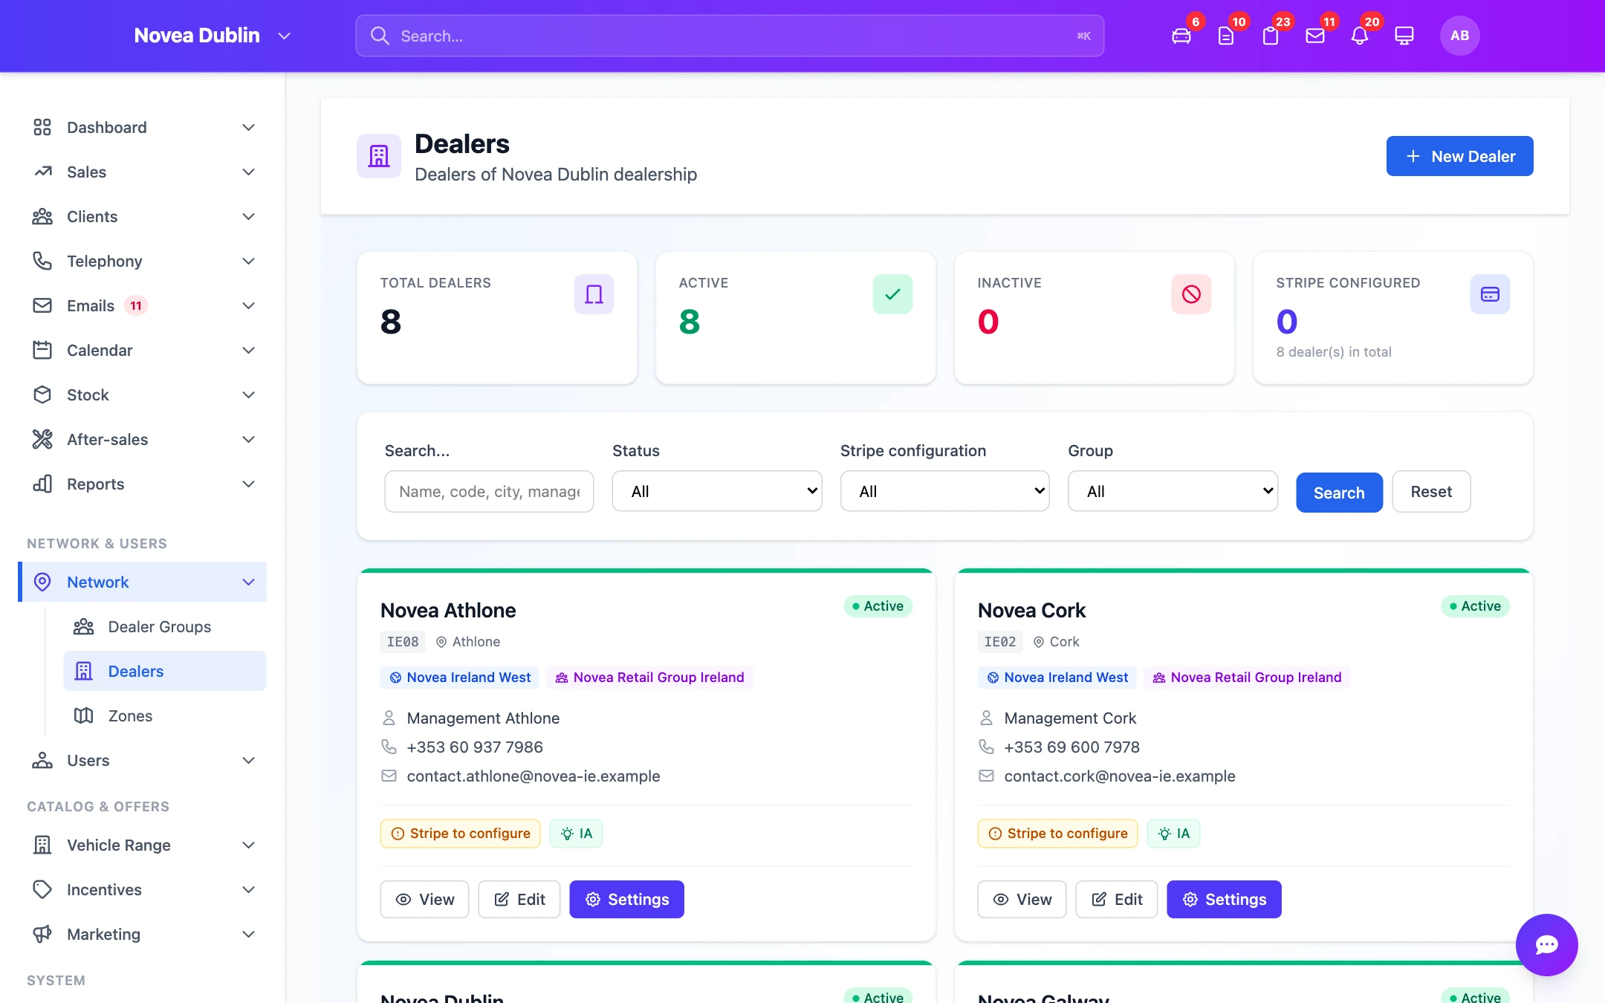Open Settings for Novea Cork
This screenshot has width=1605, height=1003.
(x=1224, y=899)
